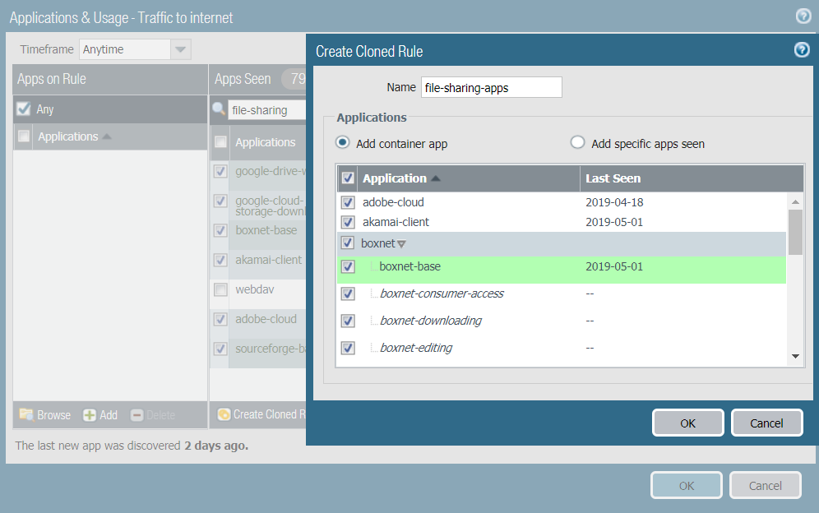Screen dimensions: 819x513
Task: Click OK in the Create Cloned Rule dialog
Action: coord(687,423)
